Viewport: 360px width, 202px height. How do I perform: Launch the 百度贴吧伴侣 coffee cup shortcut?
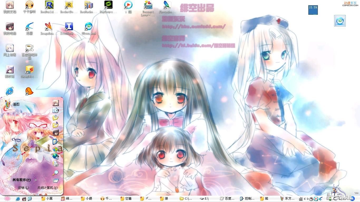point(29,52)
